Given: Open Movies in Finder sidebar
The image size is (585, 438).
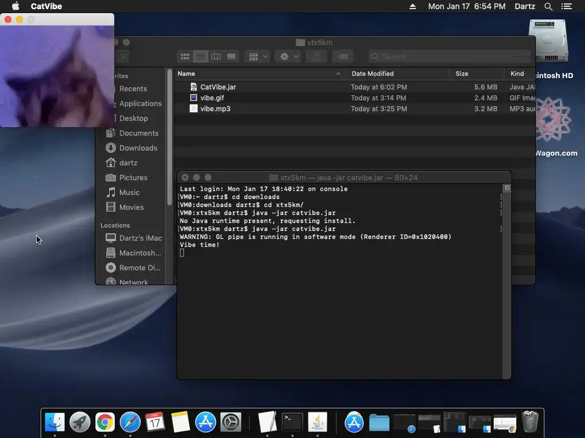Looking at the screenshot, I should tap(125, 207).
